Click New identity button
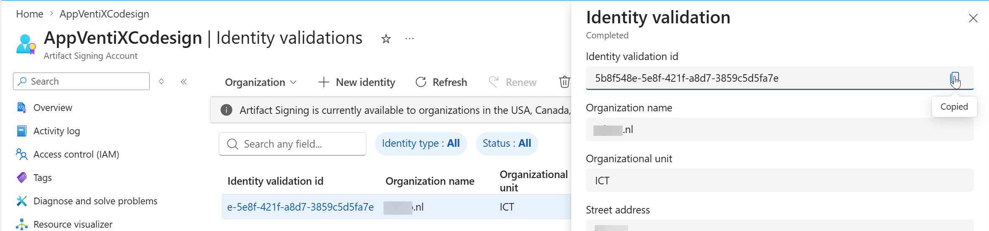This screenshot has height=231, width=989. [356, 82]
